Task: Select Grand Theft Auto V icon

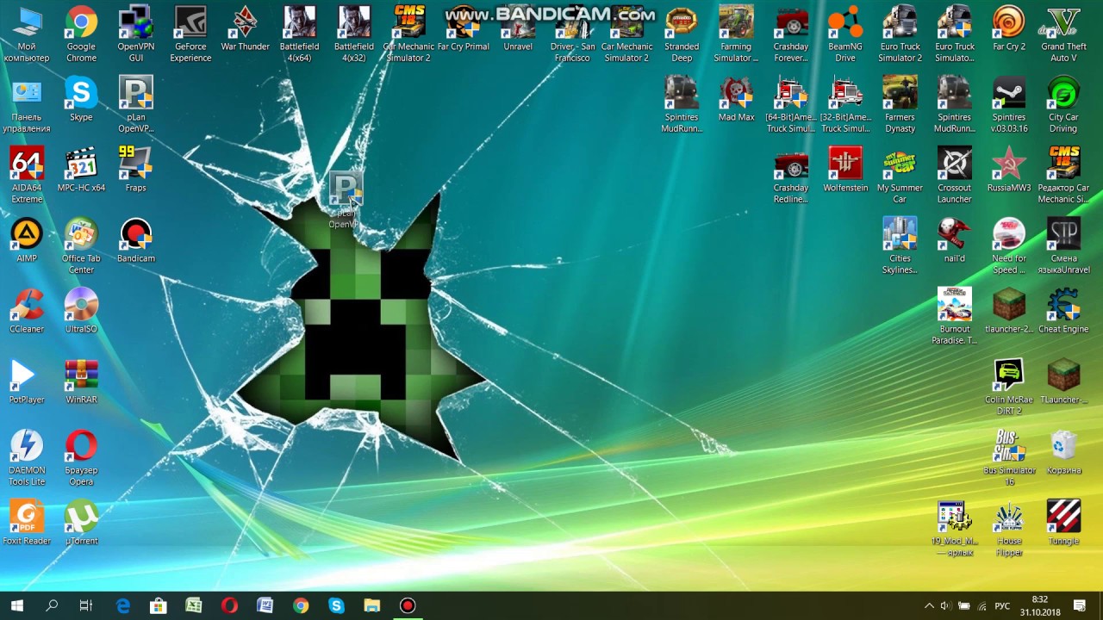Action: [1063, 33]
